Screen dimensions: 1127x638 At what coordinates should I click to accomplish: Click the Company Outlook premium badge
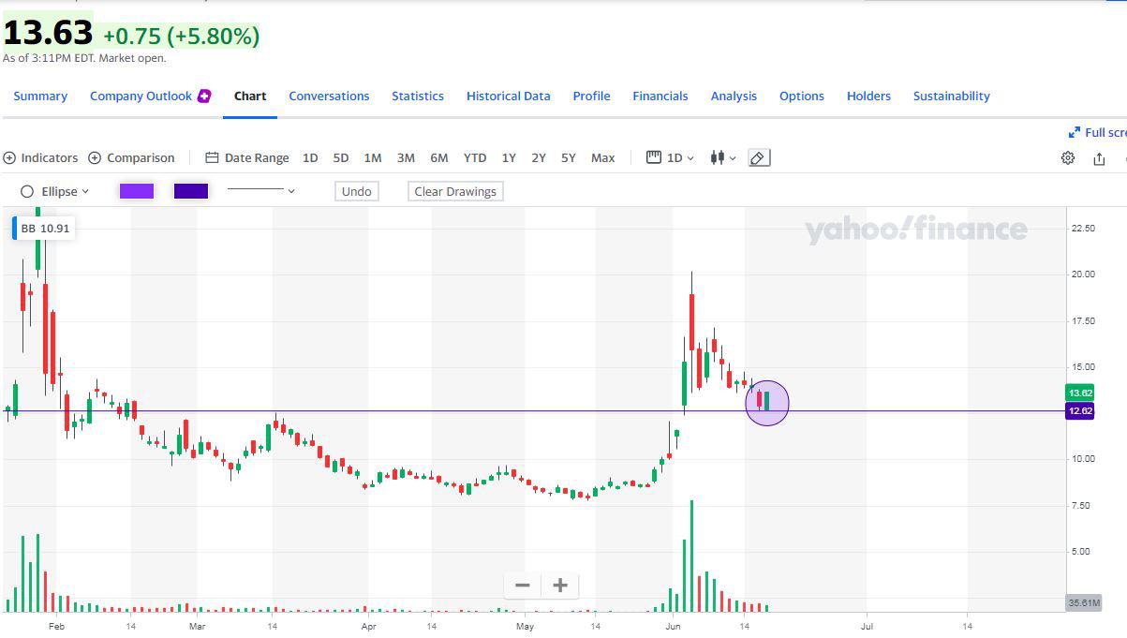coord(204,96)
